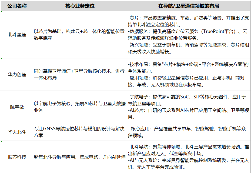Select the 在导航/卫星通信领域的布局 header cell
Viewport: 251px width, 173px height.
188,6
